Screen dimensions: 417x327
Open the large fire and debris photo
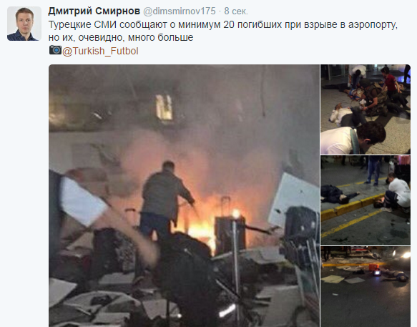click(x=184, y=195)
